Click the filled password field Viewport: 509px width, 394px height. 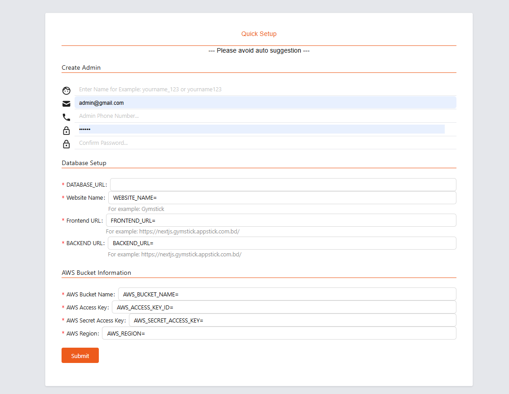pos(261,129)
